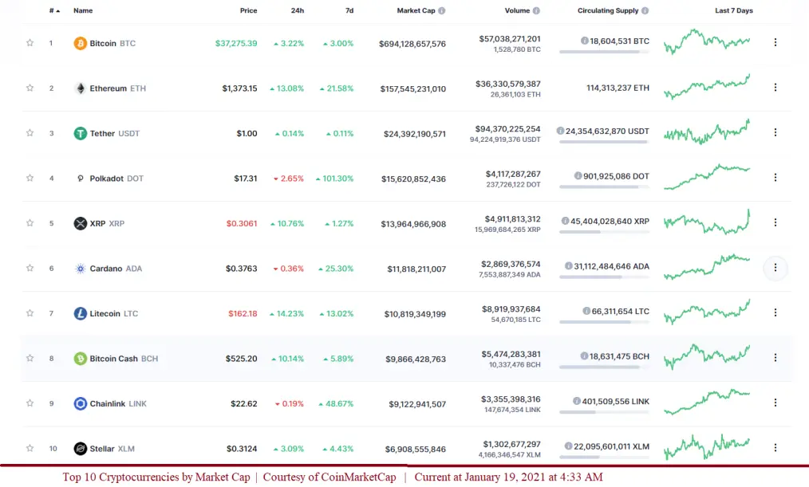Star Chainlink for the watchlist

click(x=30, y=403)
